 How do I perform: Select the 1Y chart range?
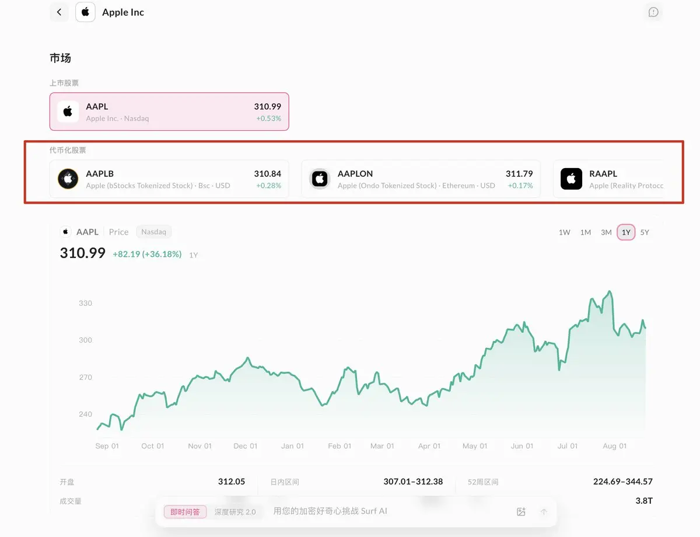pyautogui.click(x=626, y=232)
